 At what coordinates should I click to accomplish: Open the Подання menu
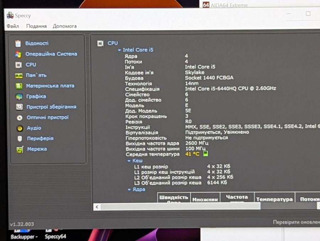[36, 26]
